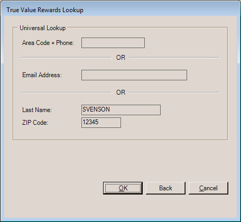Viewport: 241px width, 222px height.
Task: Click the ZIP Code field showing 12345
Action: coord(101,123)
